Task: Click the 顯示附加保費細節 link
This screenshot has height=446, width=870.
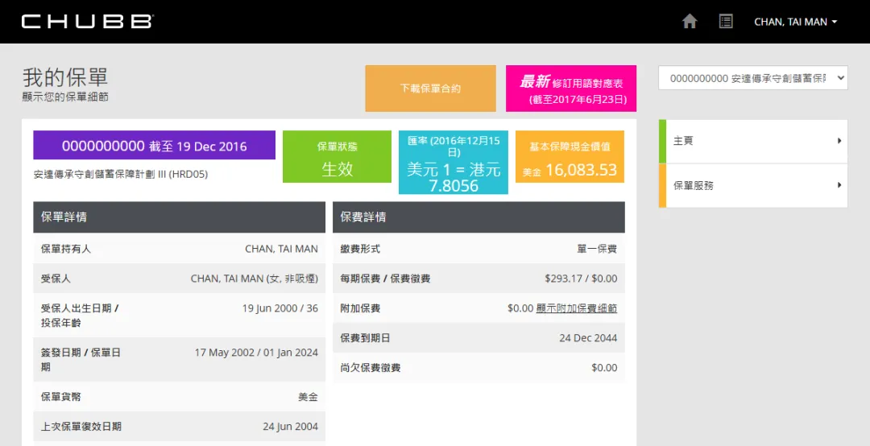Action: click(x=577, y=308)
